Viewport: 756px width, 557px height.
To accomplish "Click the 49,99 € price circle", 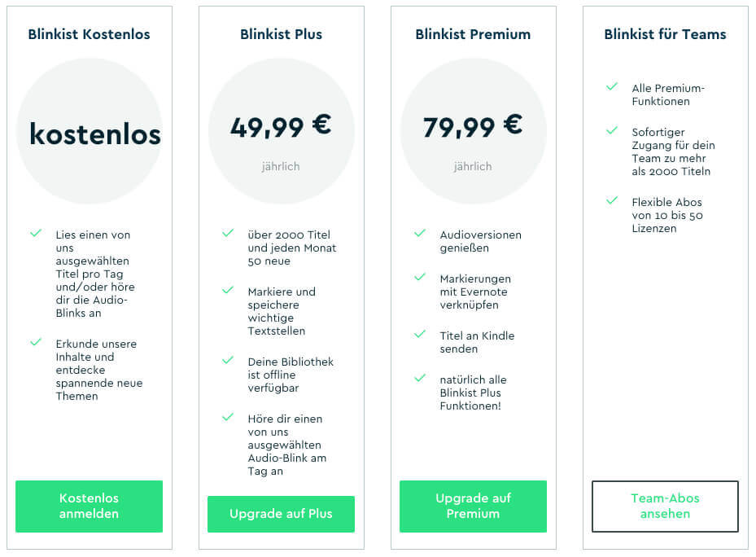I will (281, 131).
